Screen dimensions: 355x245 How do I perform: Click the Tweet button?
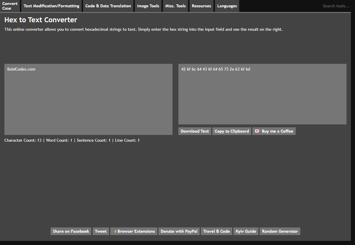(101, 231)
